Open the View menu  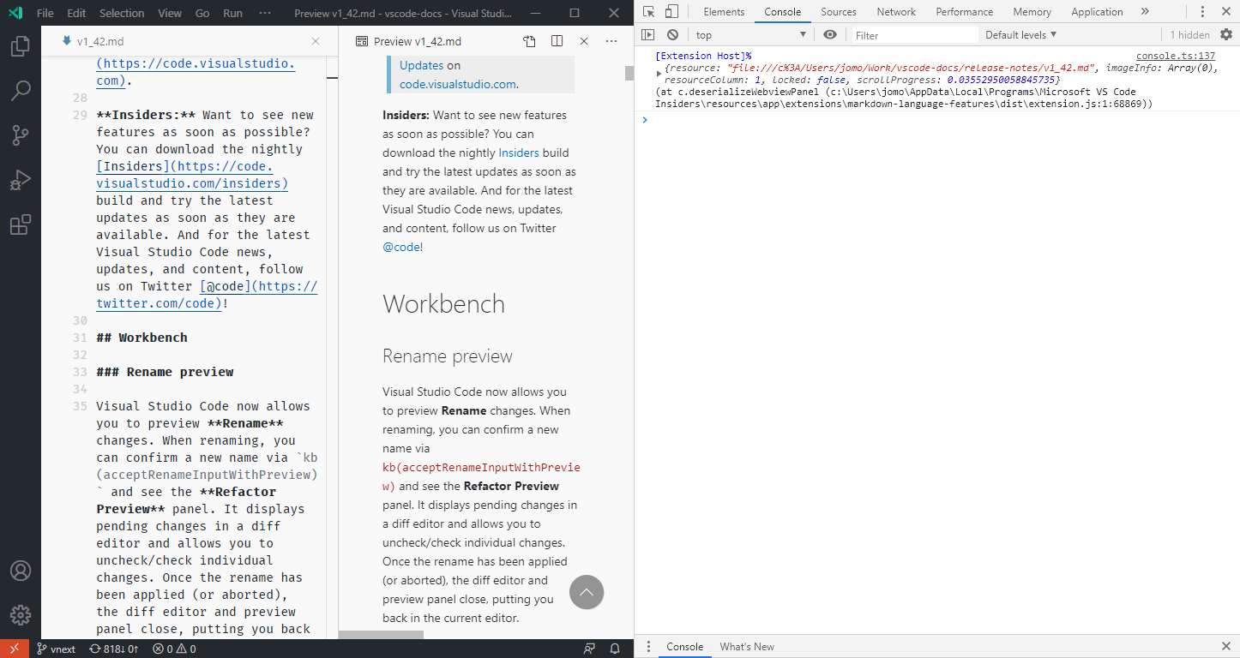coord(170,13)
